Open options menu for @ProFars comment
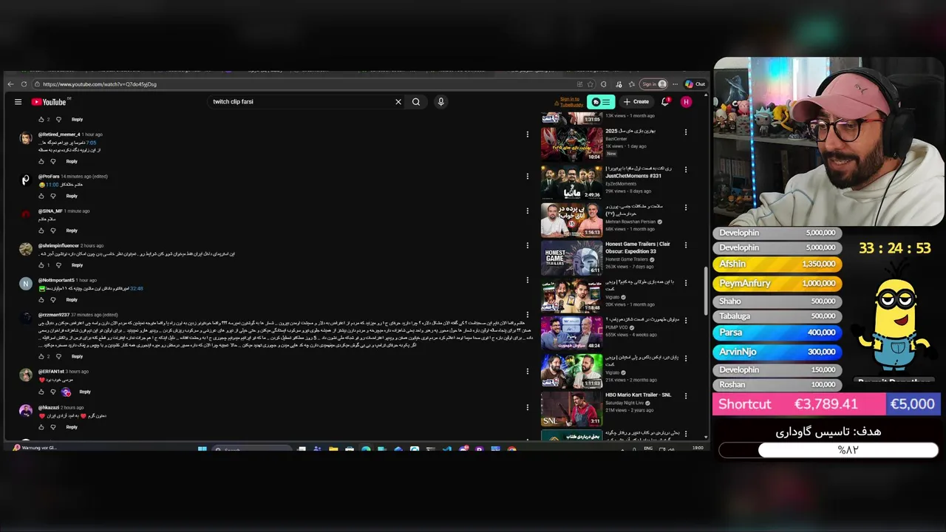This screenshot has width=946, height=532. 528,176
